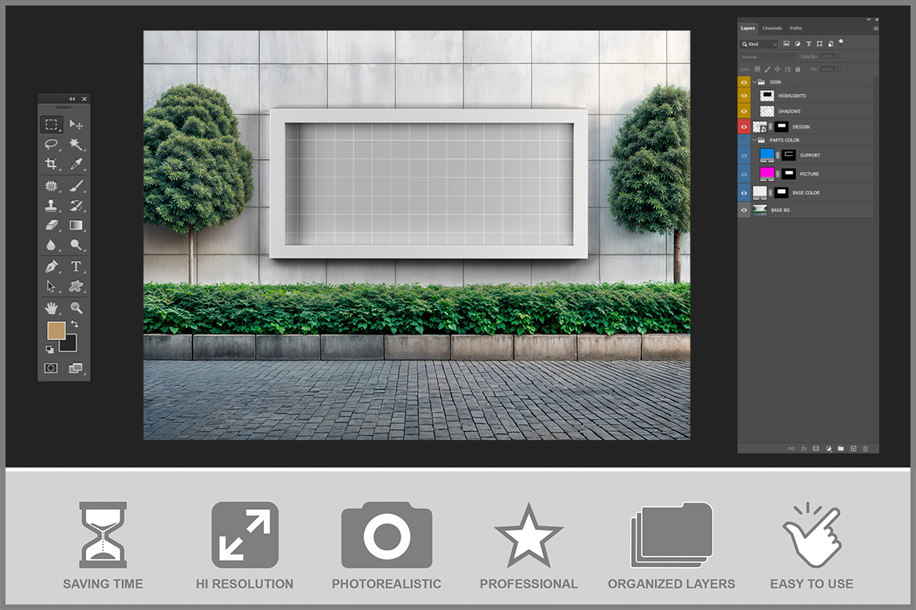Image resolution: width=916 pixels, height=610 pixels.
Task: Collapse the SIGN layer group
Action: 754,81
